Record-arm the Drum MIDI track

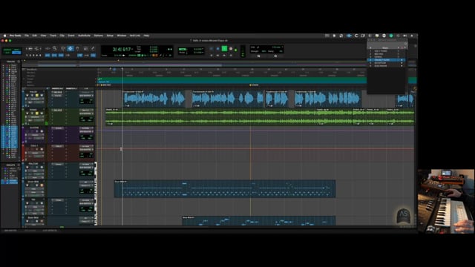tap(27, 185)
